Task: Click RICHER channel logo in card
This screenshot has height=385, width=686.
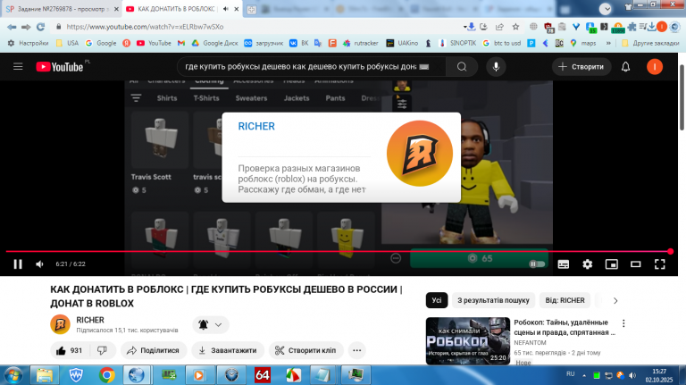Action: pyautogui.click(x=420, y=153)
